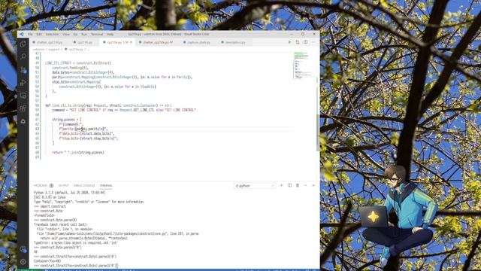
Task: Click the 'return " ".join(string_pieces)' line
Action: pos(78,152)
